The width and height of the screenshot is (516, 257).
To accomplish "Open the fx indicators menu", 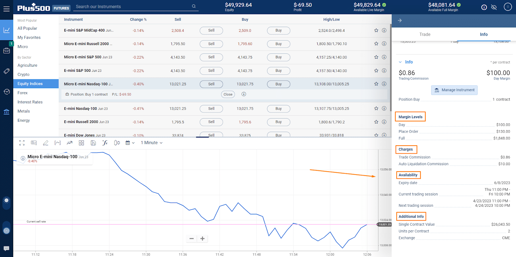I will tap(105, 143).
